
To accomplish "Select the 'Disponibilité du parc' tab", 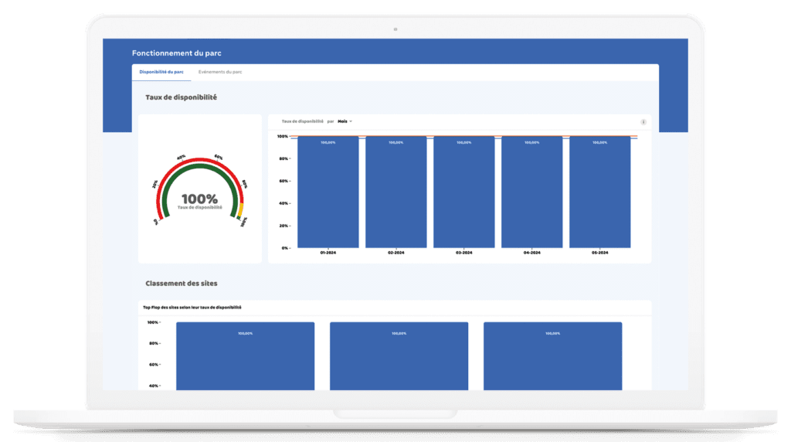I will point(161,72).
